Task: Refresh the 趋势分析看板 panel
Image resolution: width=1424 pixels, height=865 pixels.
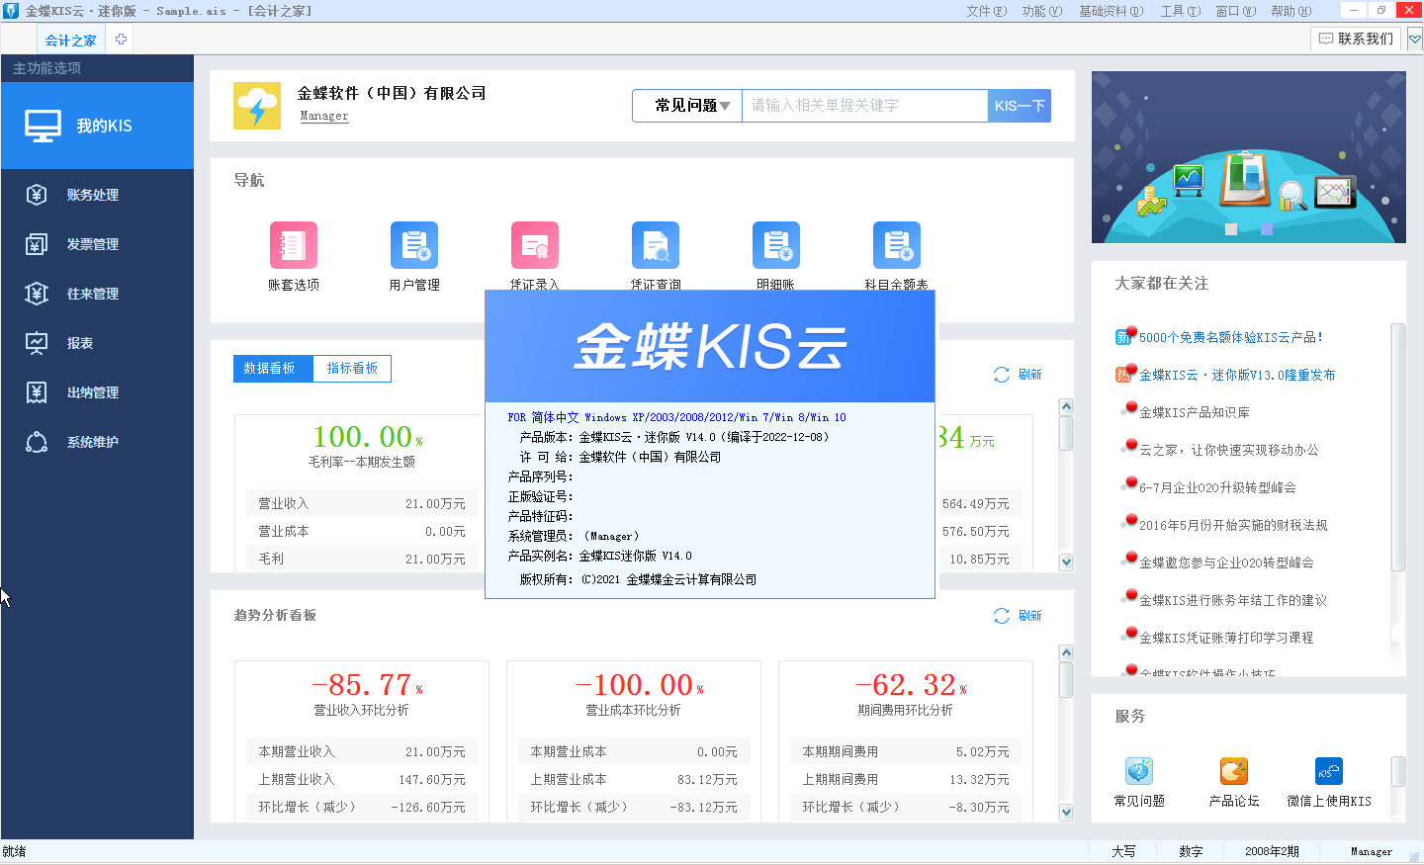Action: pos(1018,616)
